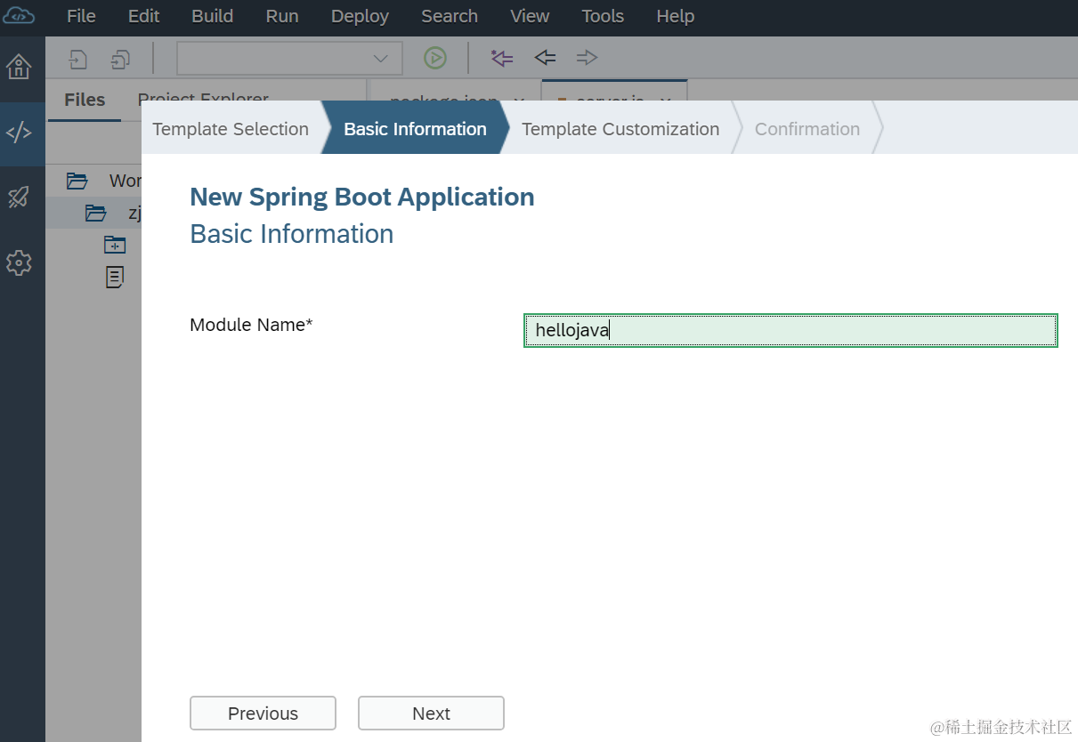The image size is (1078, 742).
Task: Click the SAP Web IDE cloud logo
Action: point(19,16)
